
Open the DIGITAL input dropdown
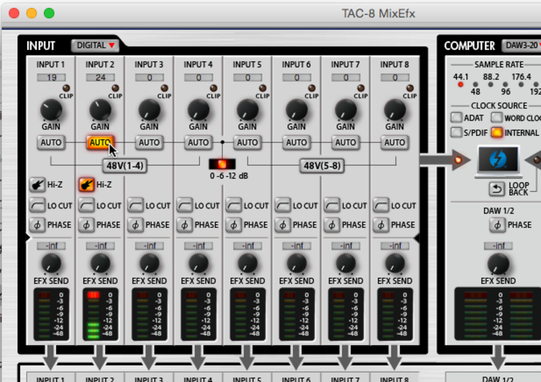click(95, 45)
